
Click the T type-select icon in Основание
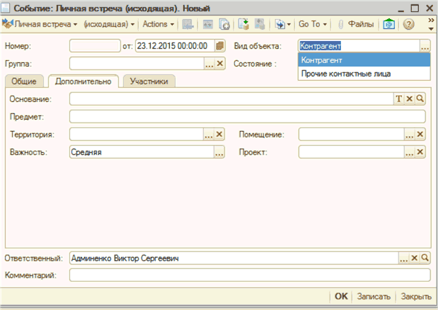398,99
